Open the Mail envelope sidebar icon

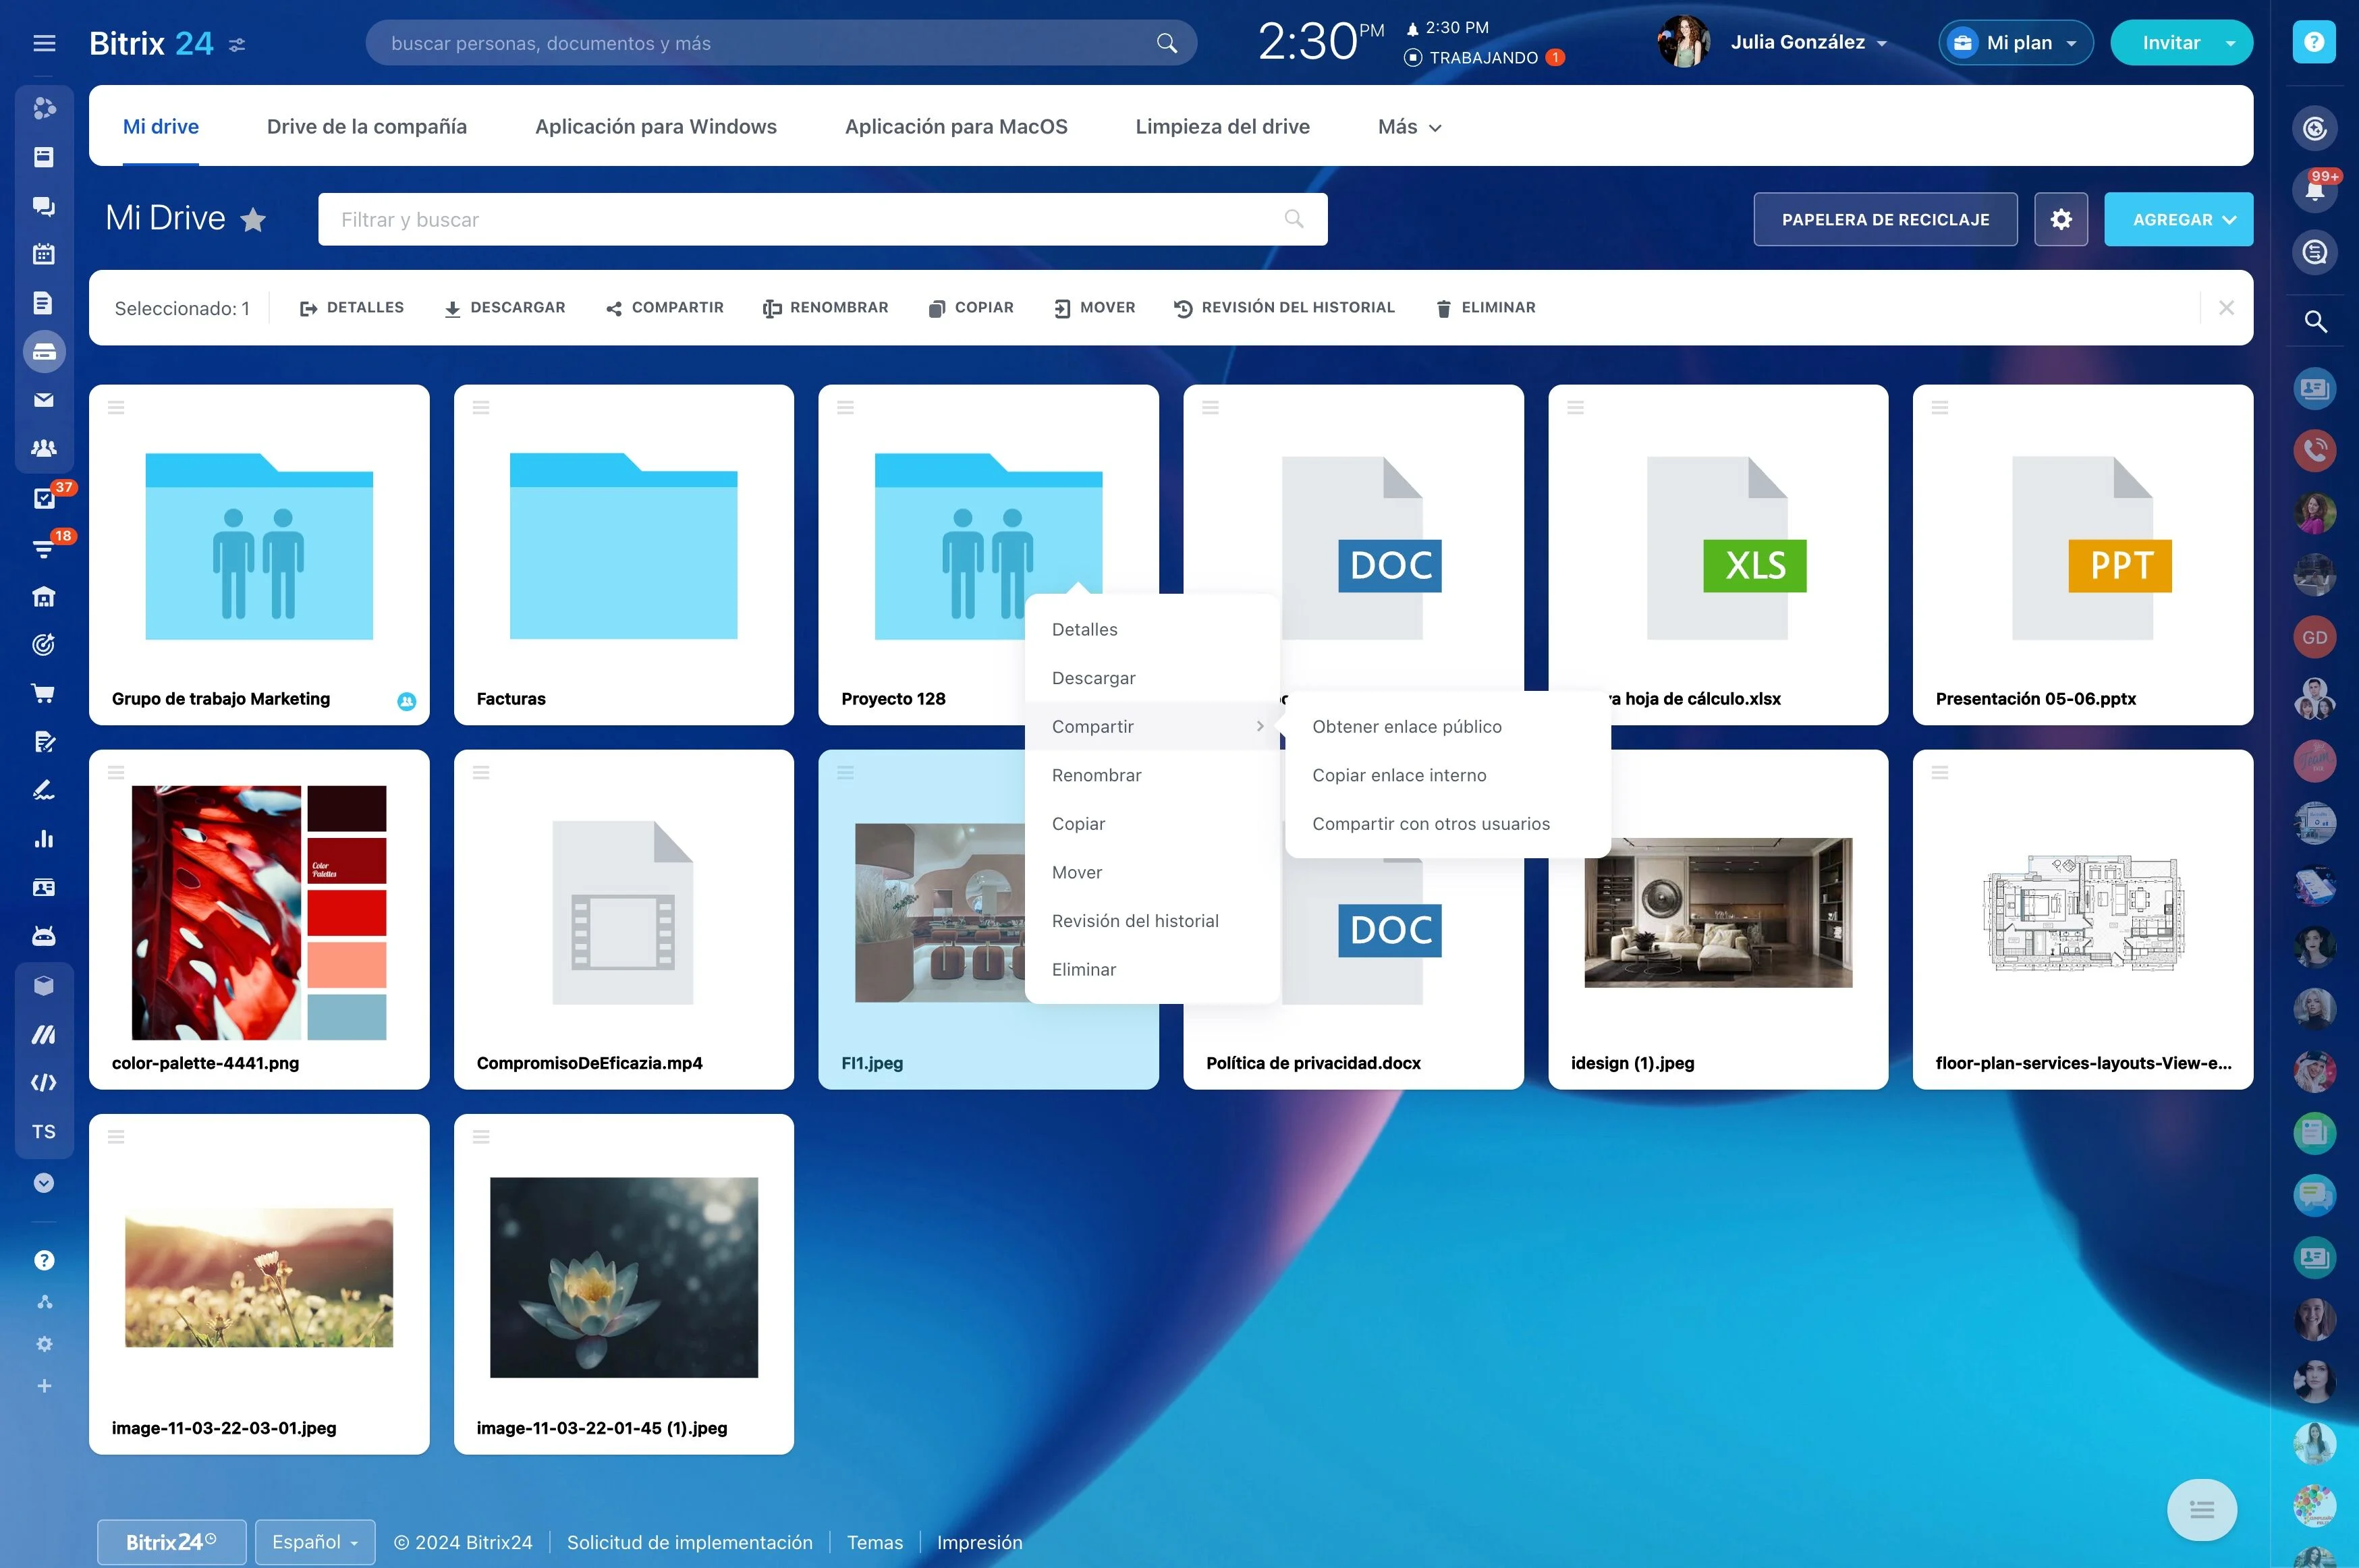coord(44,400)
